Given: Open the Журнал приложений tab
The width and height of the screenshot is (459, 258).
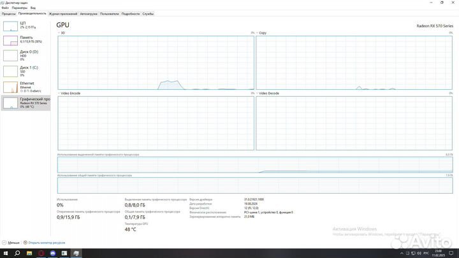Looking at the screenshot, I should point(63,13).
